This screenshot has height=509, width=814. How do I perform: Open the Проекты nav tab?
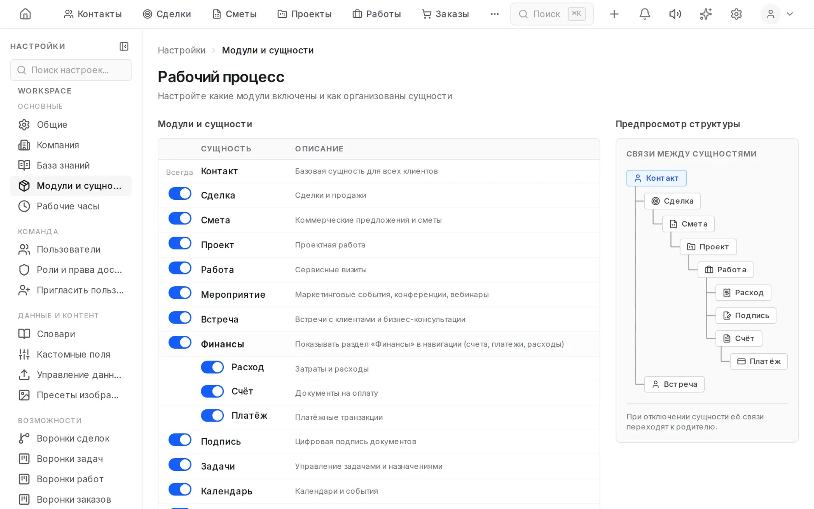[x=304, y=14]
